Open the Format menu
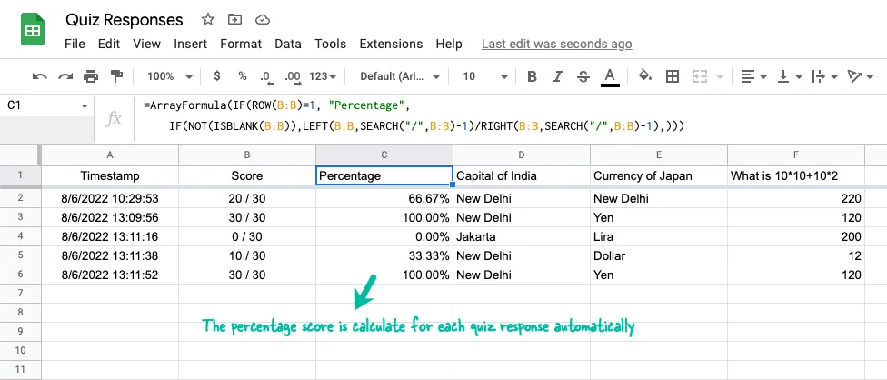Viewport: 887px width, 380px height. [241, 44]
